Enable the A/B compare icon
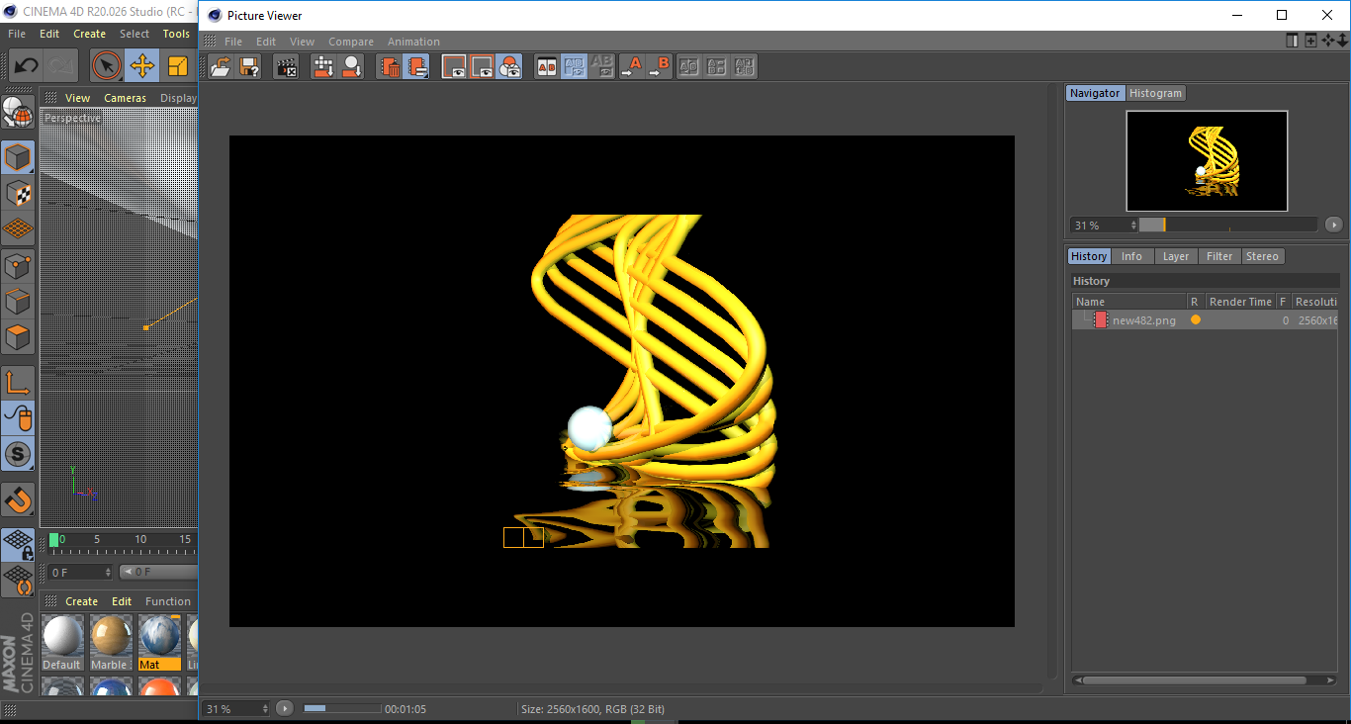The image size is (1351, 724). coord(546,67)
